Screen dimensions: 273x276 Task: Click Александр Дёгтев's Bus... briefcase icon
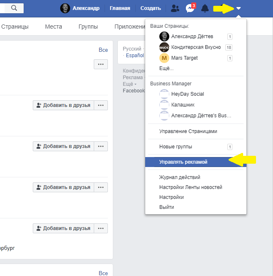[164, 116]
